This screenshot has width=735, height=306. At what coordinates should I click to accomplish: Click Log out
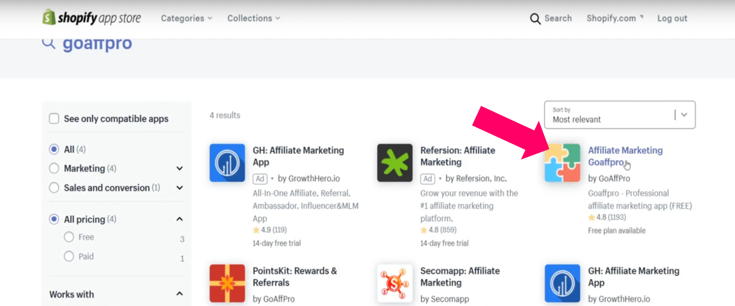pyautogui.click(x=672, y=18)
